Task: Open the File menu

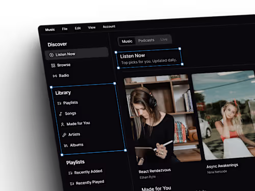Action: click(x=65, y=29)
